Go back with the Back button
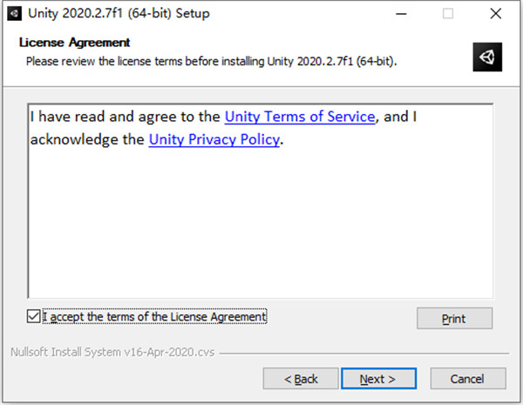This screenshot has width=523, height=405. 301,379
